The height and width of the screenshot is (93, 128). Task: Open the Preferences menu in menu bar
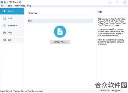19,6
